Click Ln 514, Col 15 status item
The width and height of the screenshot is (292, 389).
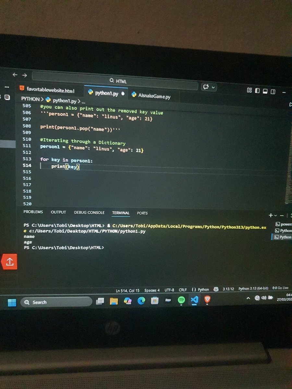tap(128, 290)
